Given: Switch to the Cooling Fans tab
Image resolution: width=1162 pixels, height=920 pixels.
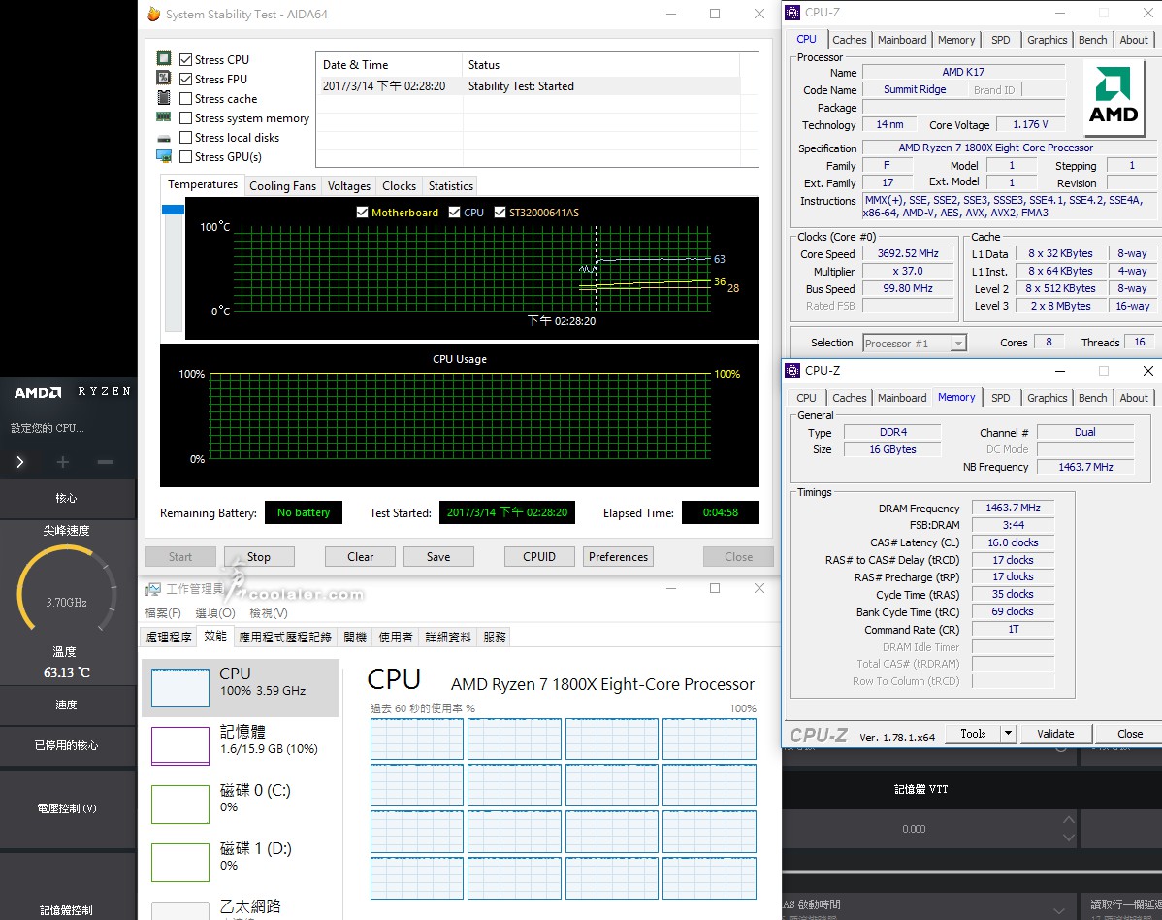Looking at the screenshot, I should pos(282,186).
